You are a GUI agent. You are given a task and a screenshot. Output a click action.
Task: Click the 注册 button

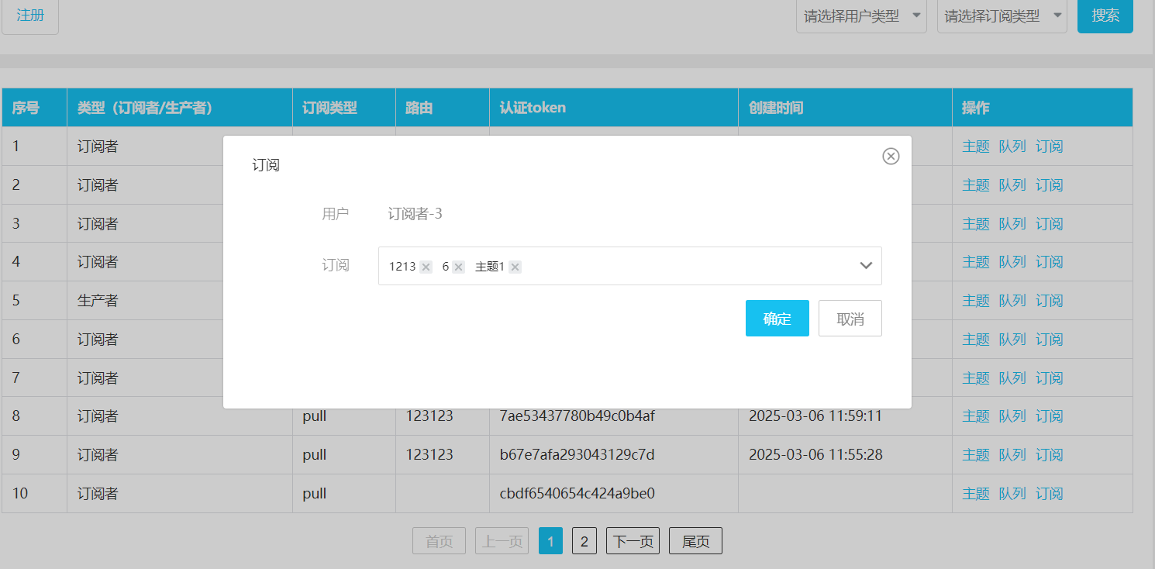point(30,16)
